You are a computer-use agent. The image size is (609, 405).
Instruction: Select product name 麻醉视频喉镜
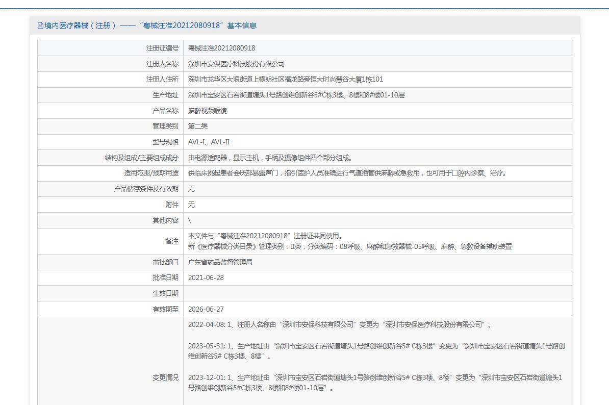208,111
